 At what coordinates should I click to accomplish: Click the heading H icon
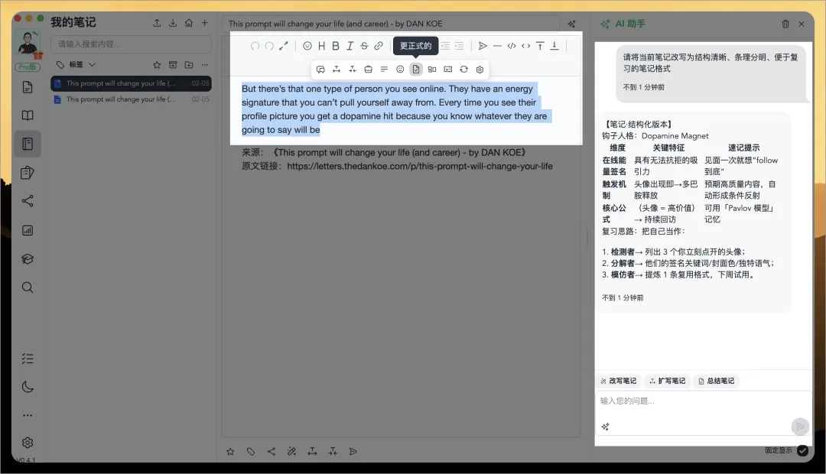pyautogui.click(x=321, y=46)
